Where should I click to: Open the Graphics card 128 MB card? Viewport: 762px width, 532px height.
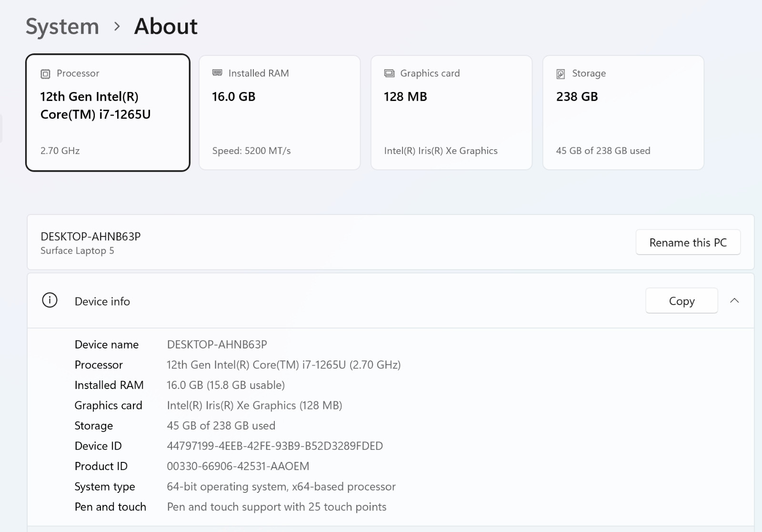click(451, 113)
